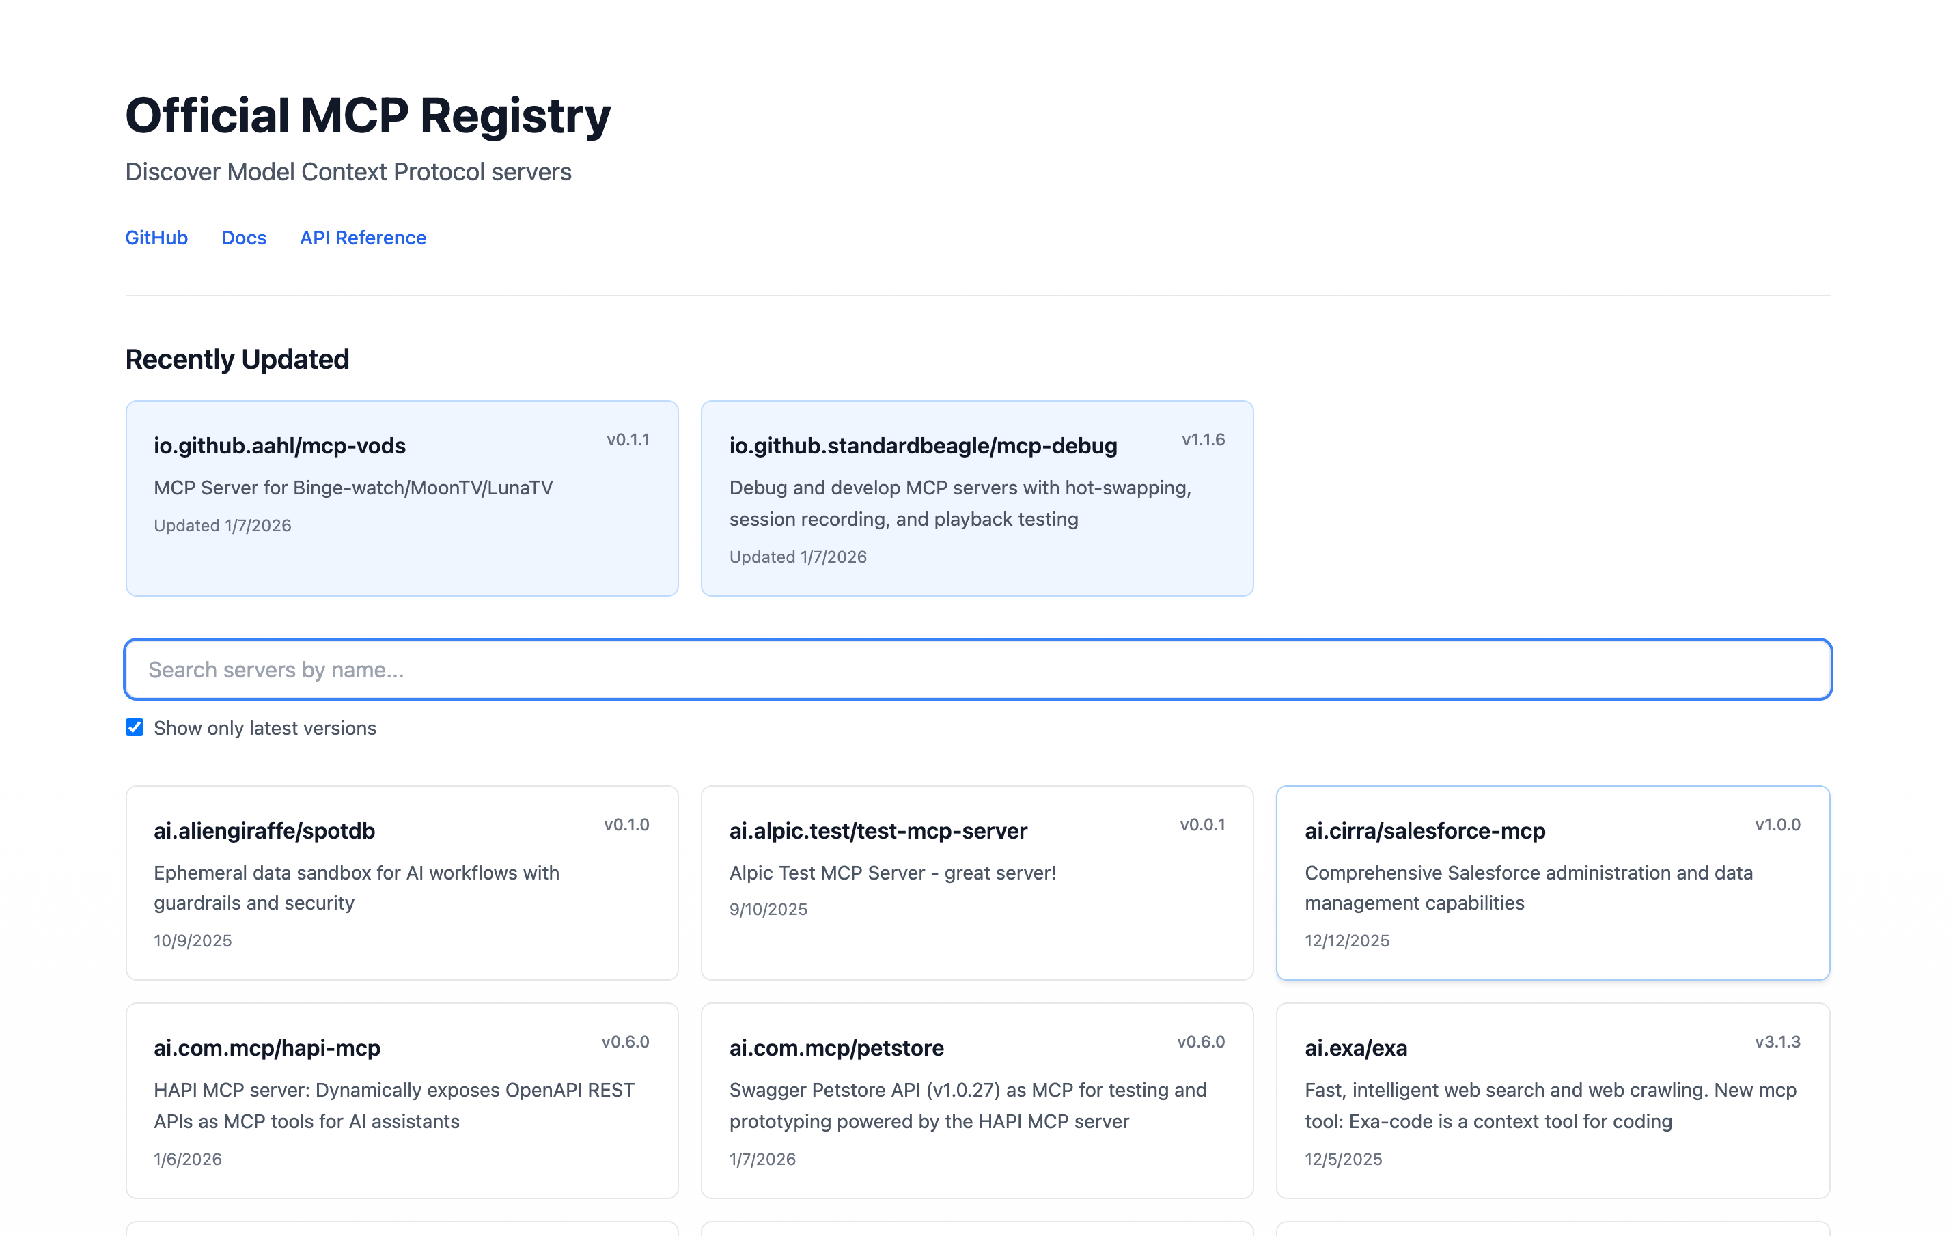Open the io.github.aahl/mcp-vods recently updated card
Screen dimensions: 1955x1236
(x=401, y=498)
